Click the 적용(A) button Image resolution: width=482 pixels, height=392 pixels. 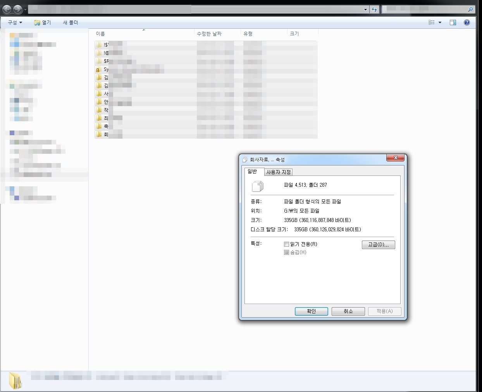(385, 311)
